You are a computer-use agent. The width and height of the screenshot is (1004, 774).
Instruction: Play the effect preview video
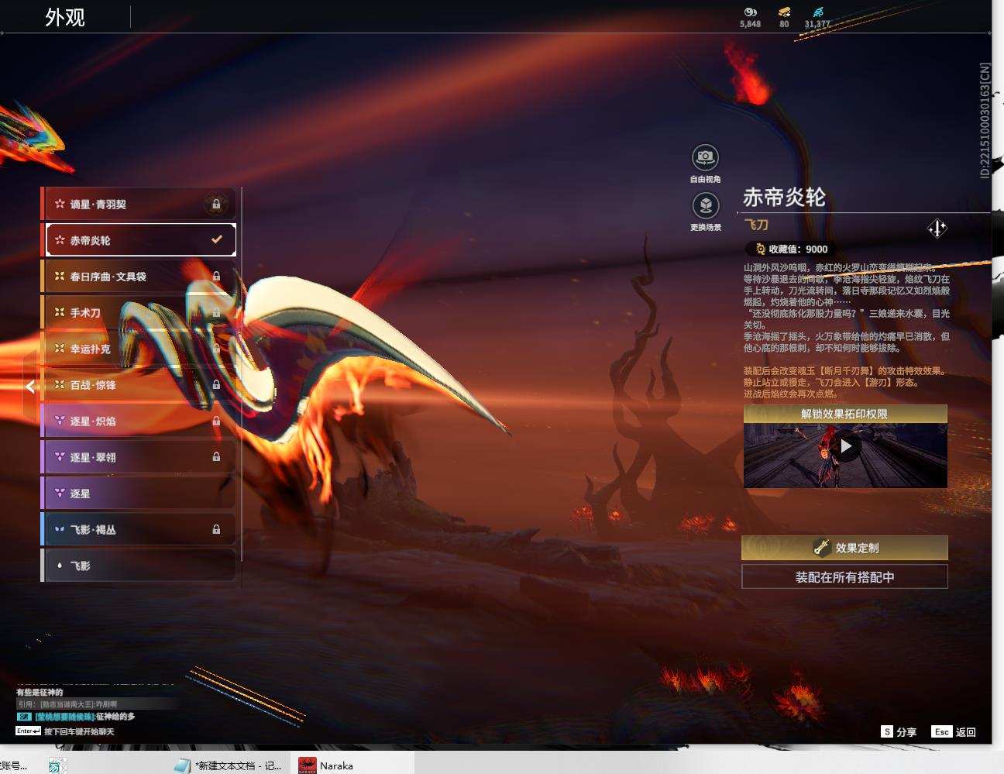pyautogui.click(x=846, y=446)
